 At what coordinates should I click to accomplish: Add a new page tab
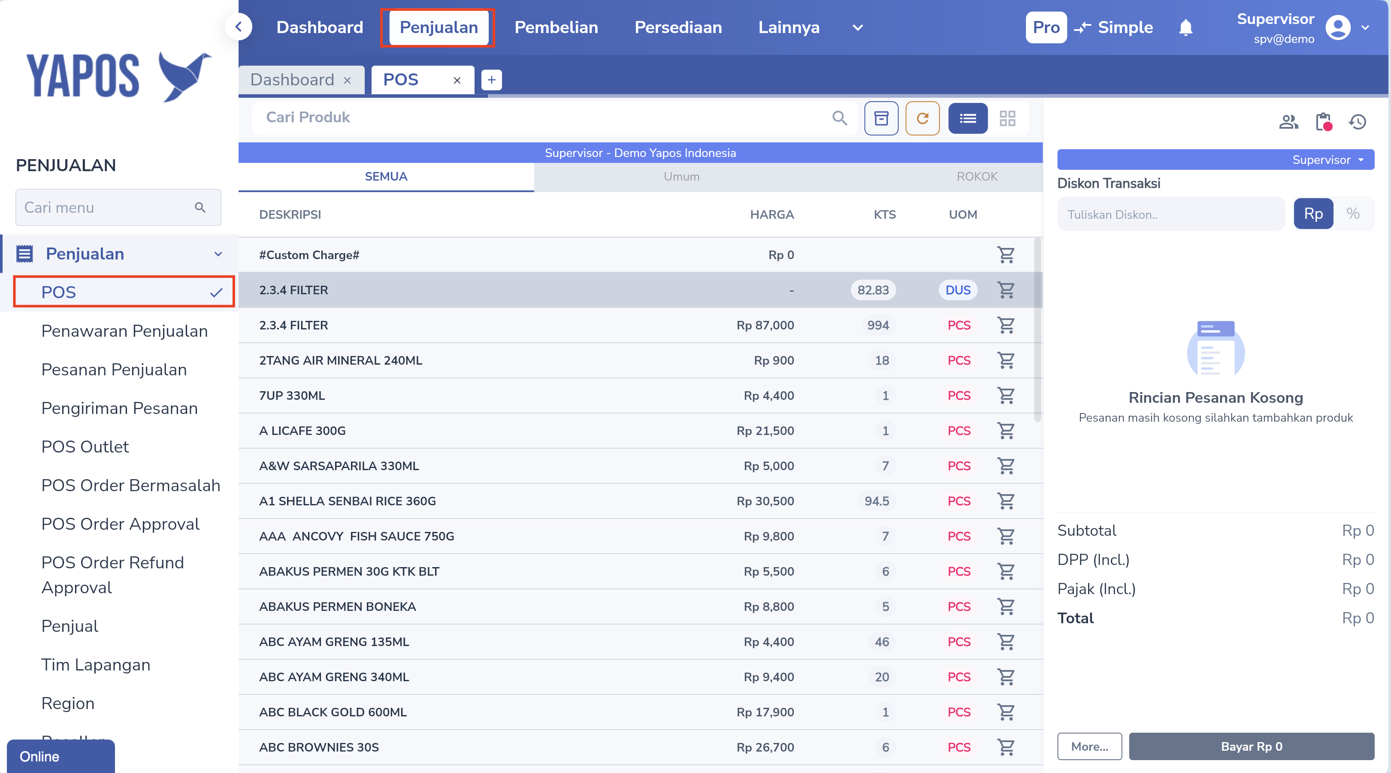pyautogui.click(x=491, y=80)
